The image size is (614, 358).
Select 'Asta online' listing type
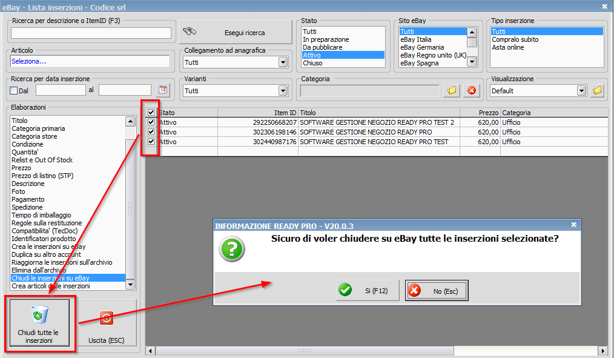pos(547,47)
